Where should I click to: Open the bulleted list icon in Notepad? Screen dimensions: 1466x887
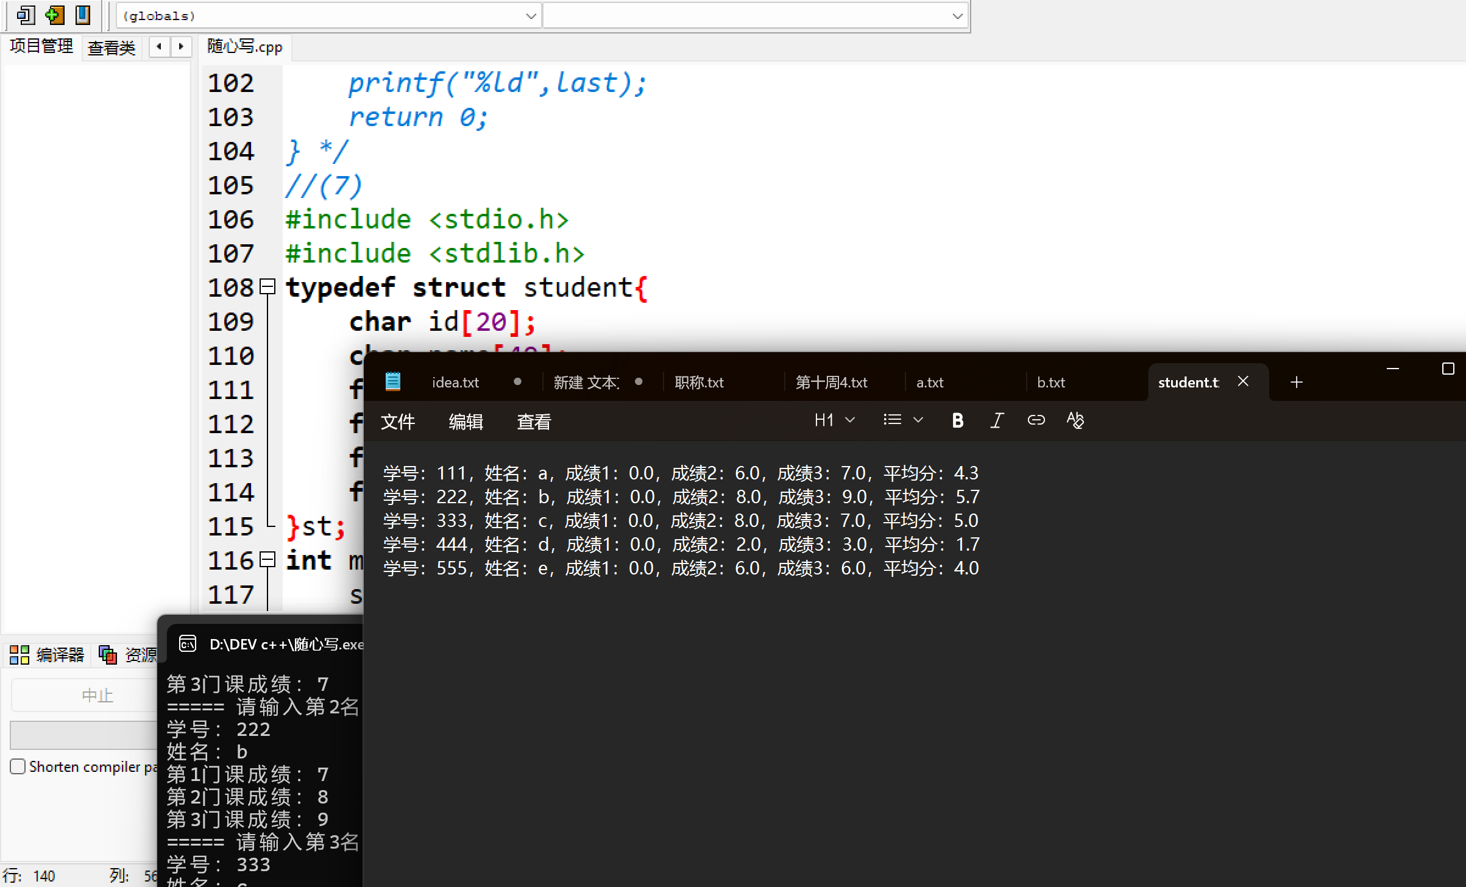893,420
